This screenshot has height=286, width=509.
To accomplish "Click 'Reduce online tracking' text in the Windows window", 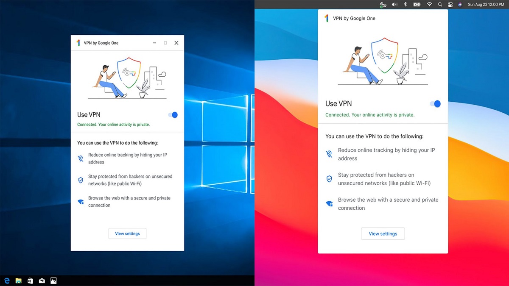I will (x=128, y=158).
